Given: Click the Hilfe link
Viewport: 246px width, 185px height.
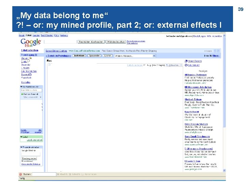Looking at the screenshot, I should coord(209,36).
